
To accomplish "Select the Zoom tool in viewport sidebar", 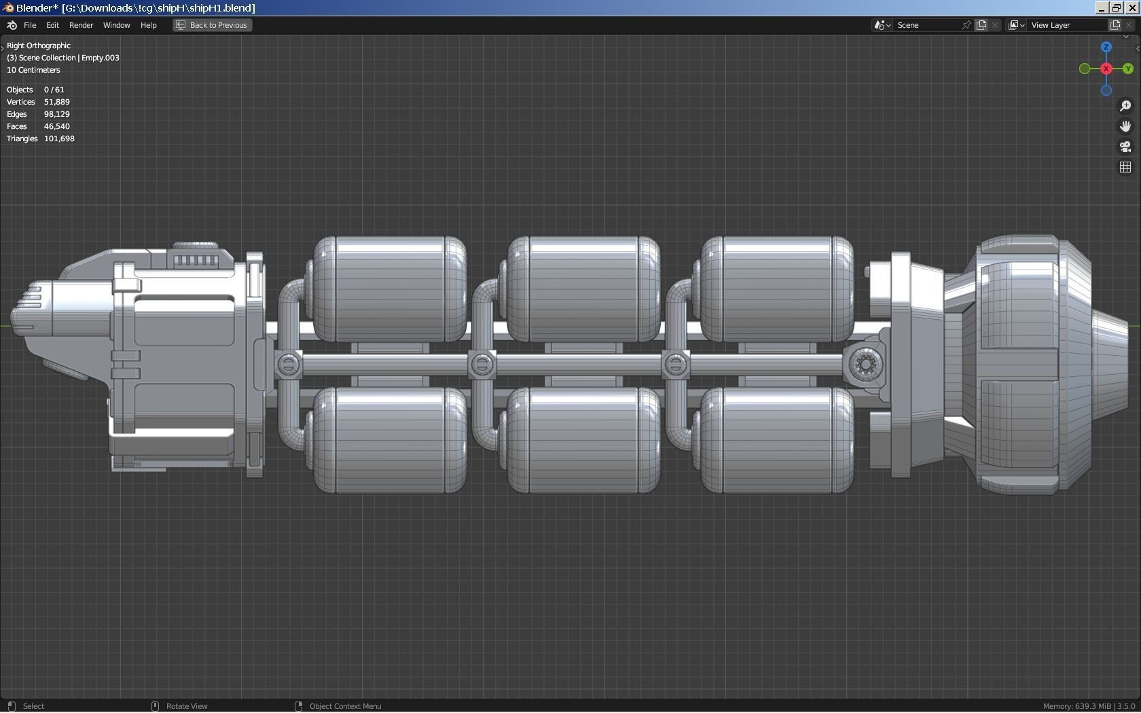I will coord(1126,105).
